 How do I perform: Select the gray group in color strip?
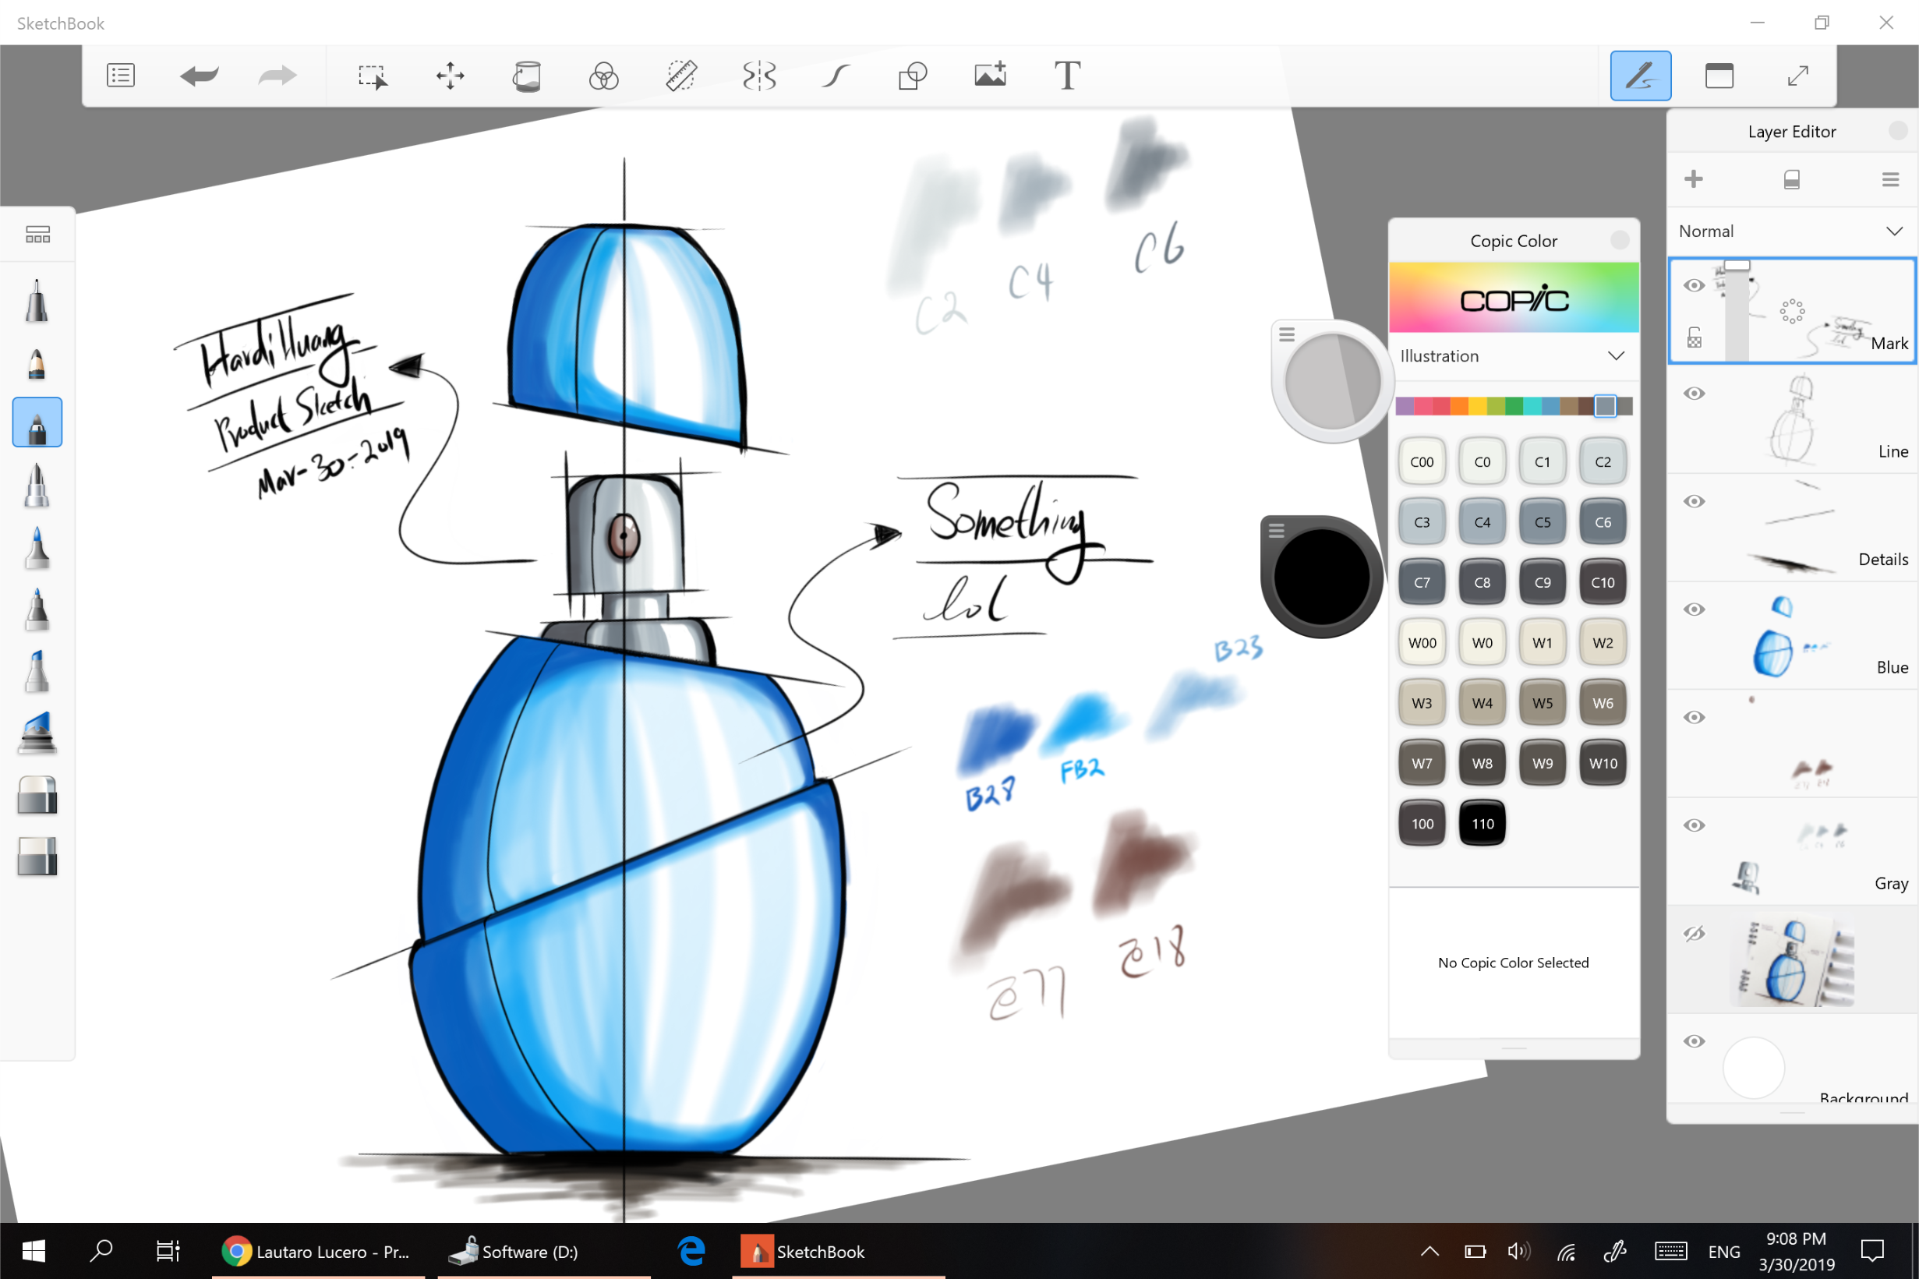[x=1605, y=405]
